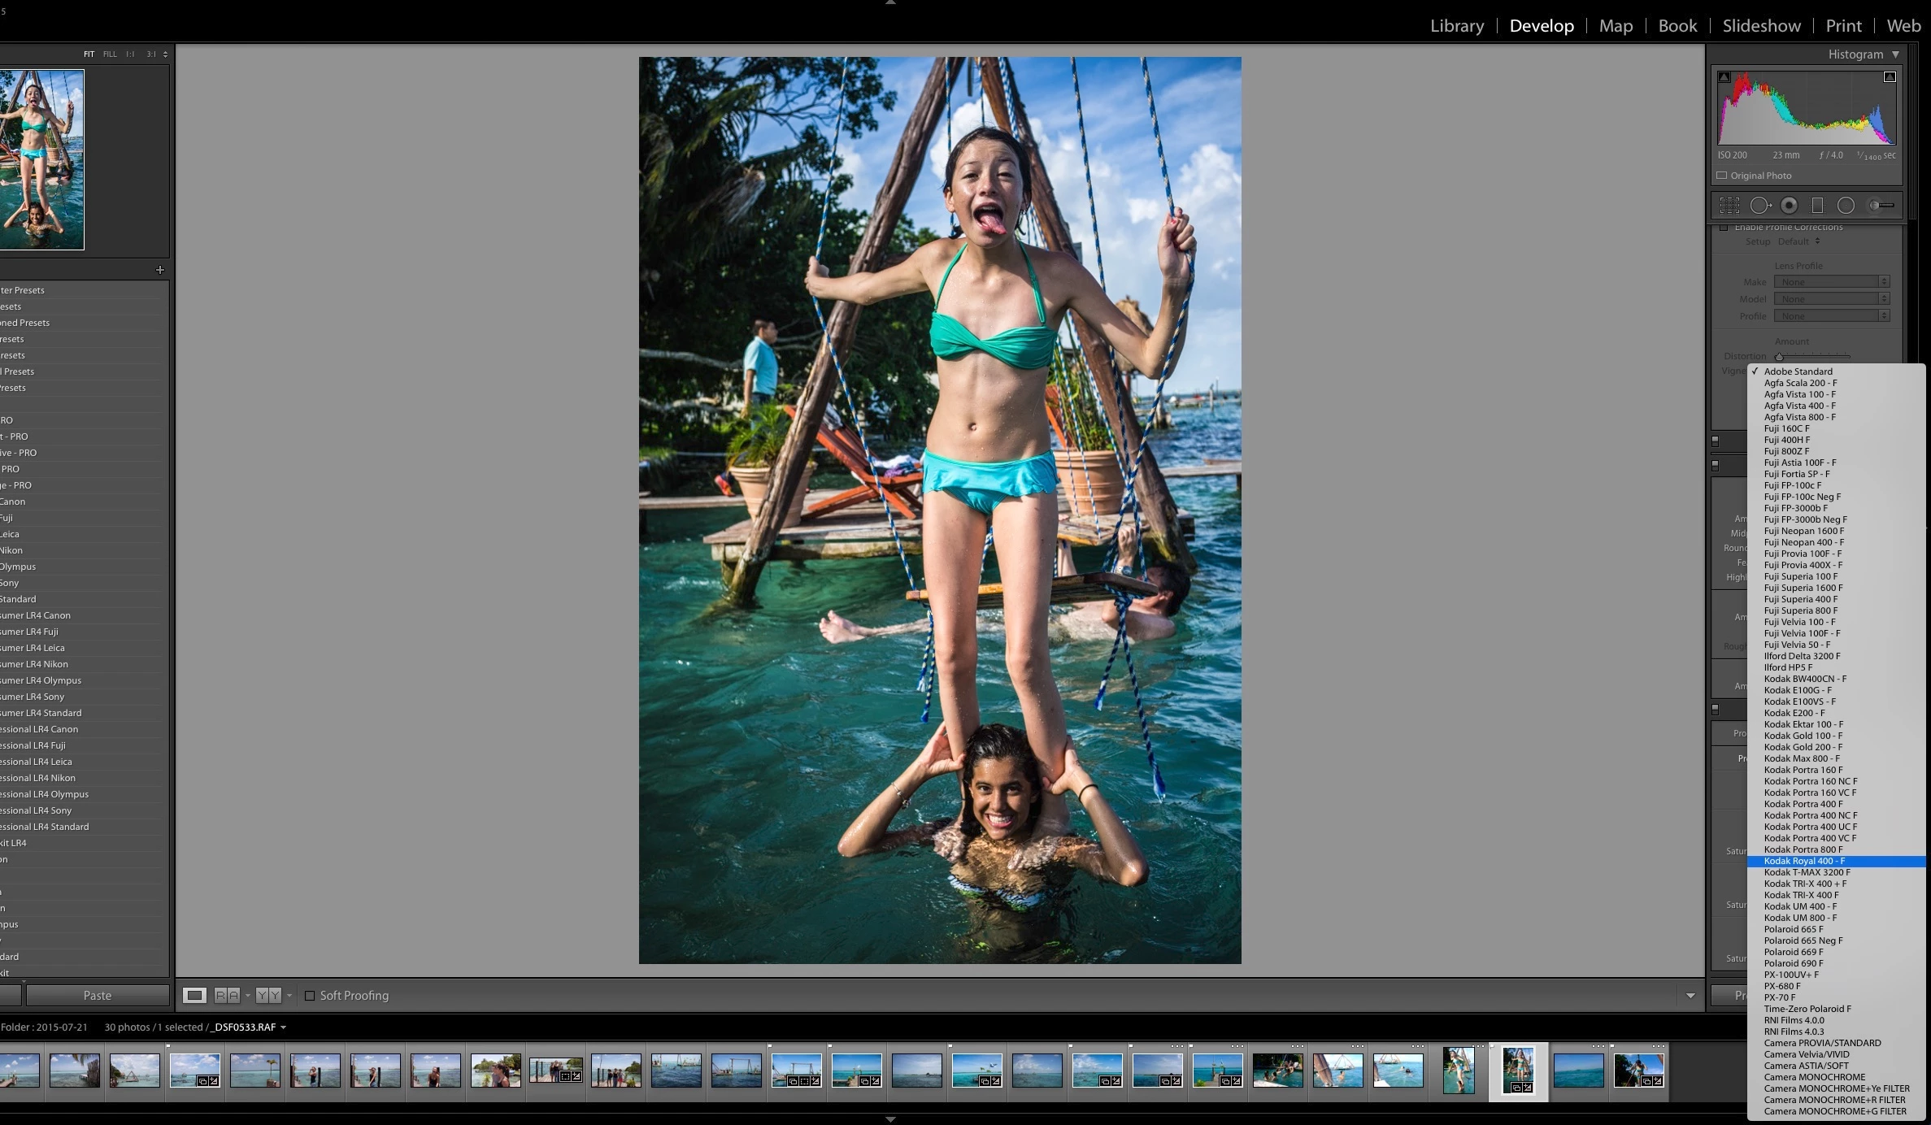Select the Spot Removal tool
Viewport: 1931px width, 1125px height.
click(1759, 206)
